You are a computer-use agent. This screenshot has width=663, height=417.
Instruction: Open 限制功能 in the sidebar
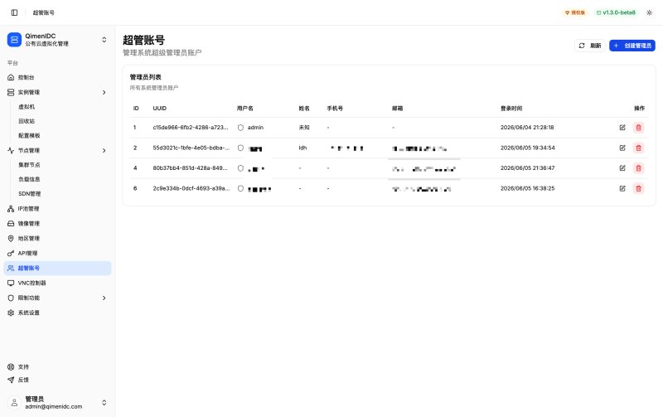tap(57, 298)
